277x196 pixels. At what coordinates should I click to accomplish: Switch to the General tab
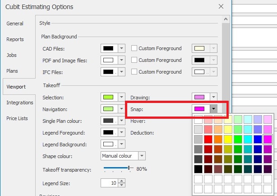click(15, 23)
